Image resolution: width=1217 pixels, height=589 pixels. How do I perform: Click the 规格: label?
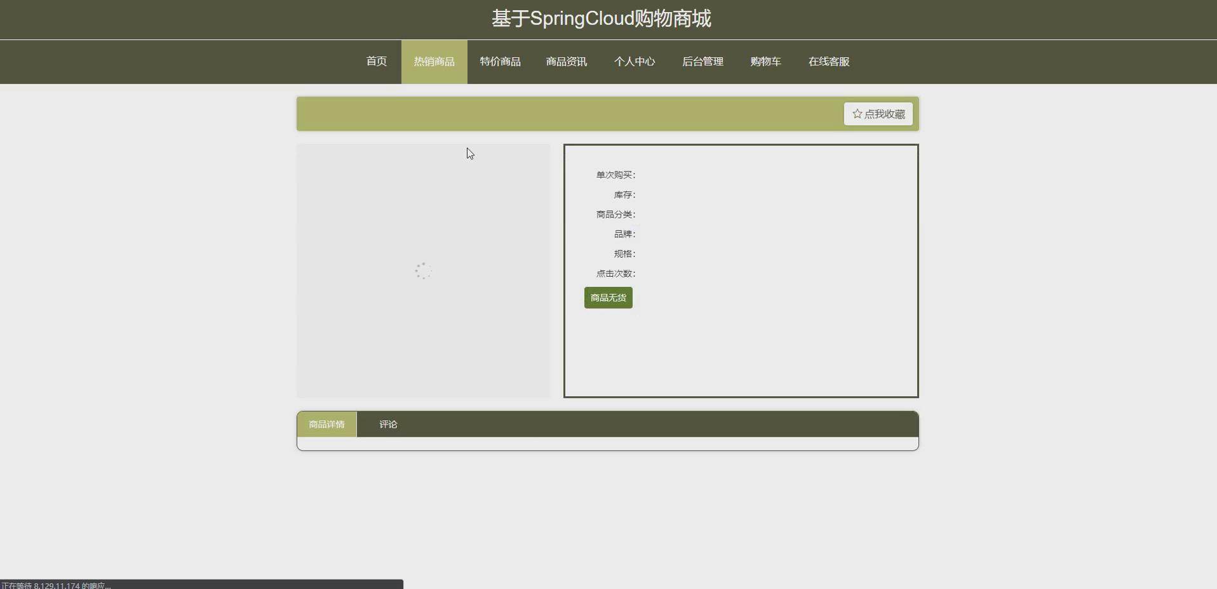[624, 254]
